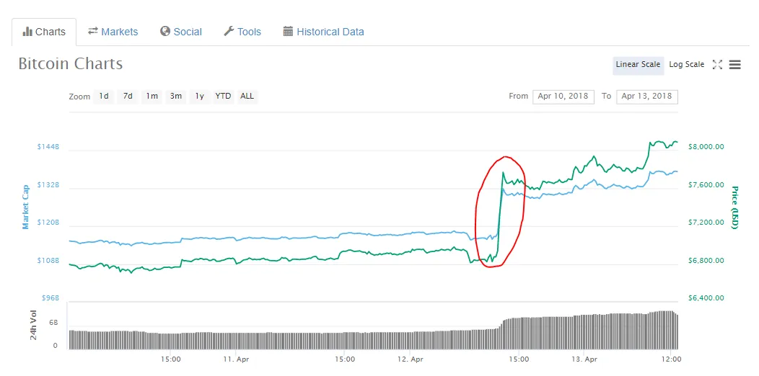
Task: Click the $144B market cap label
Action: coord(48,146)
